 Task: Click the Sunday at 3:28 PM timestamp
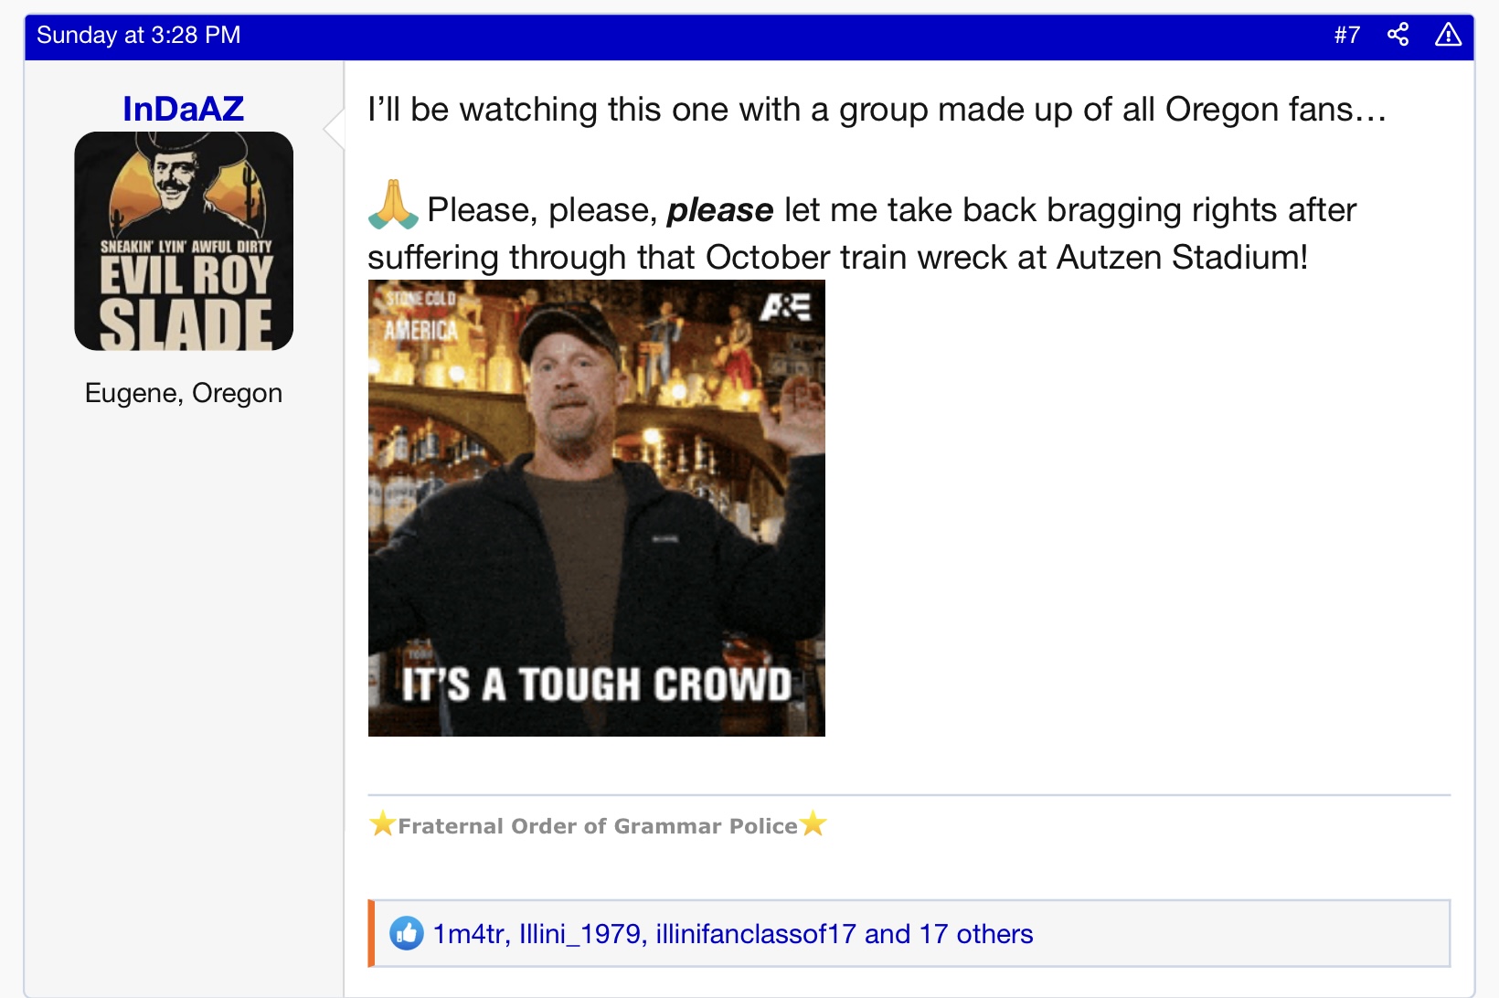[139, 35]
